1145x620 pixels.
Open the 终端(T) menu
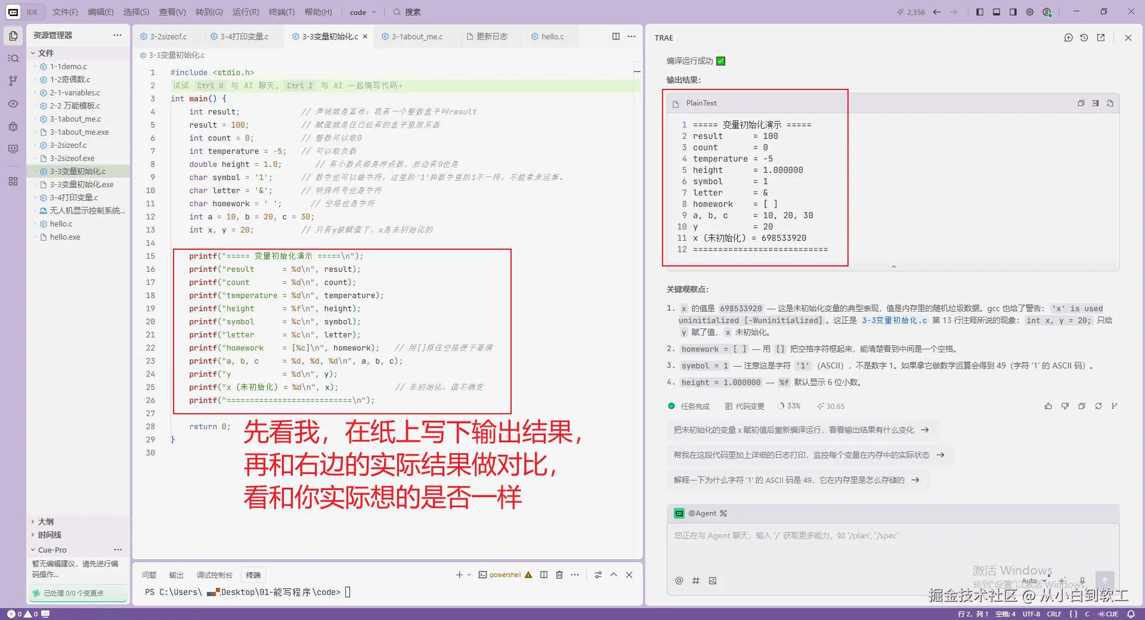pos(281,12)
